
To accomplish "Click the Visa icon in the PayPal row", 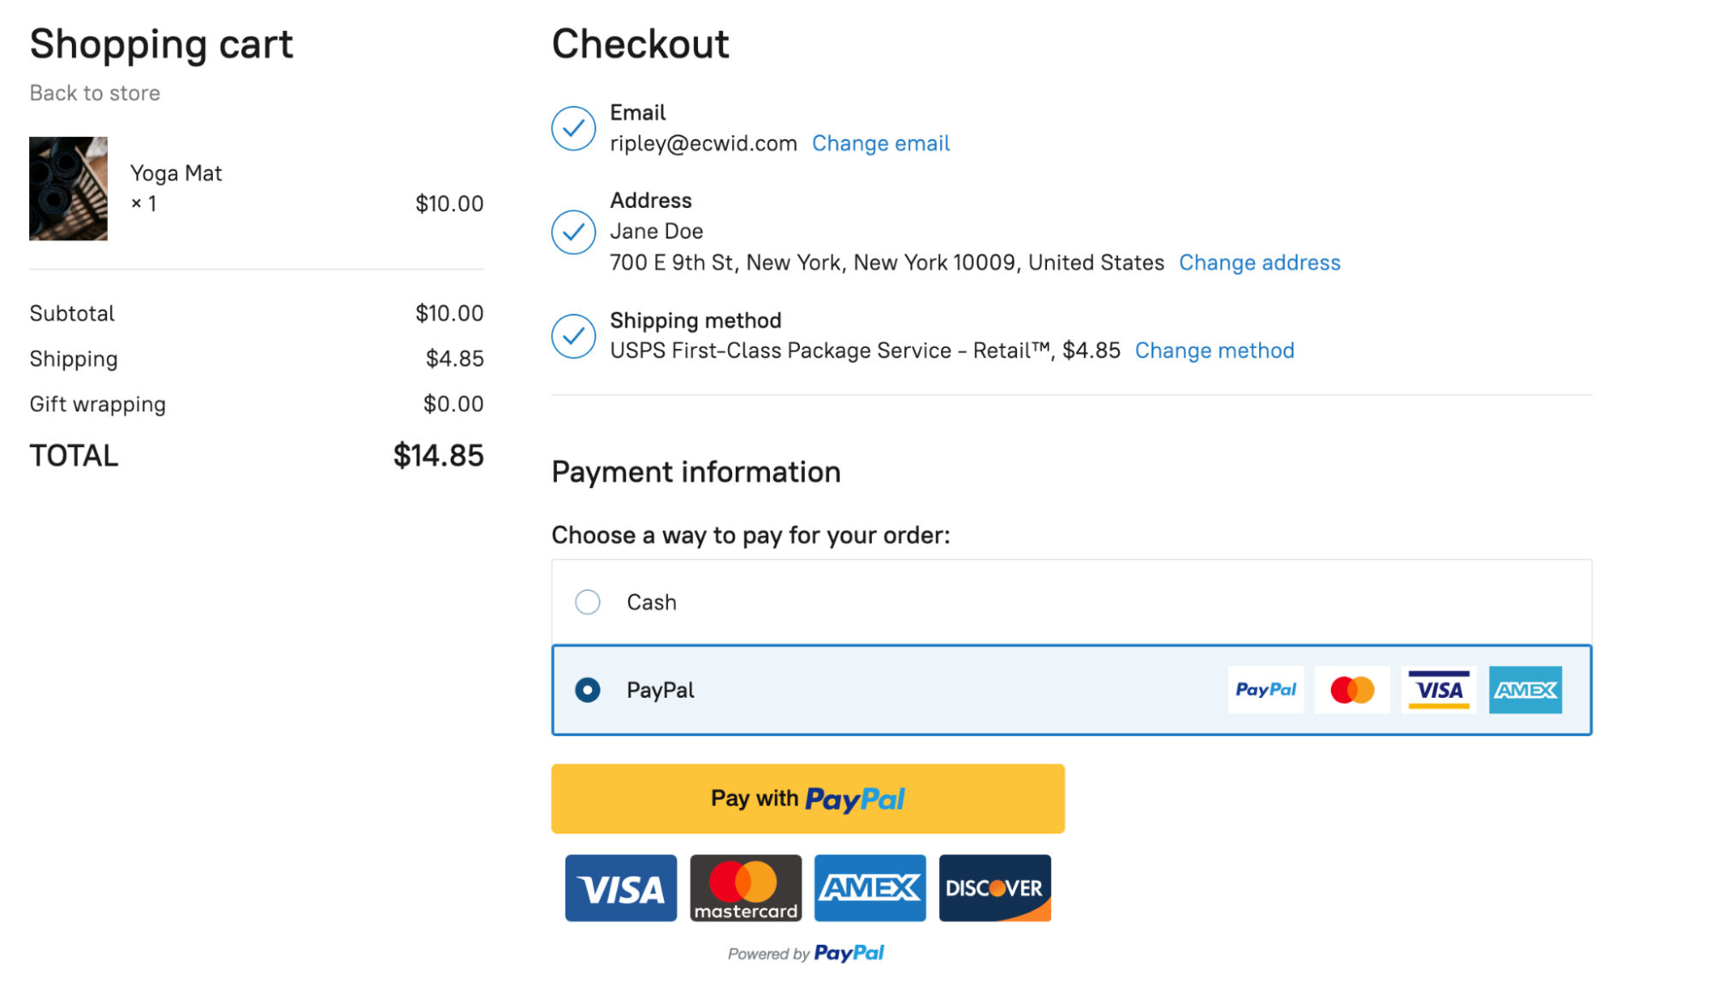I will coord(1439,690).
